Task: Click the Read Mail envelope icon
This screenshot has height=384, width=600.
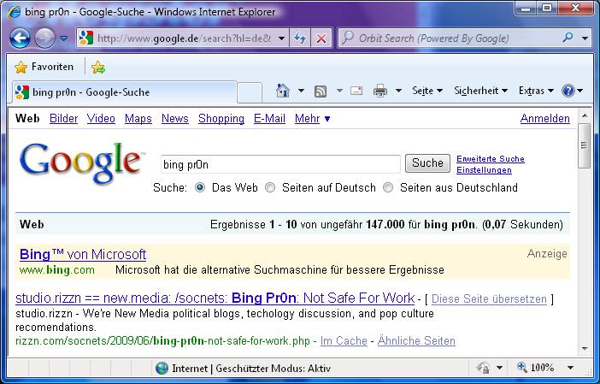Action: 356,91
